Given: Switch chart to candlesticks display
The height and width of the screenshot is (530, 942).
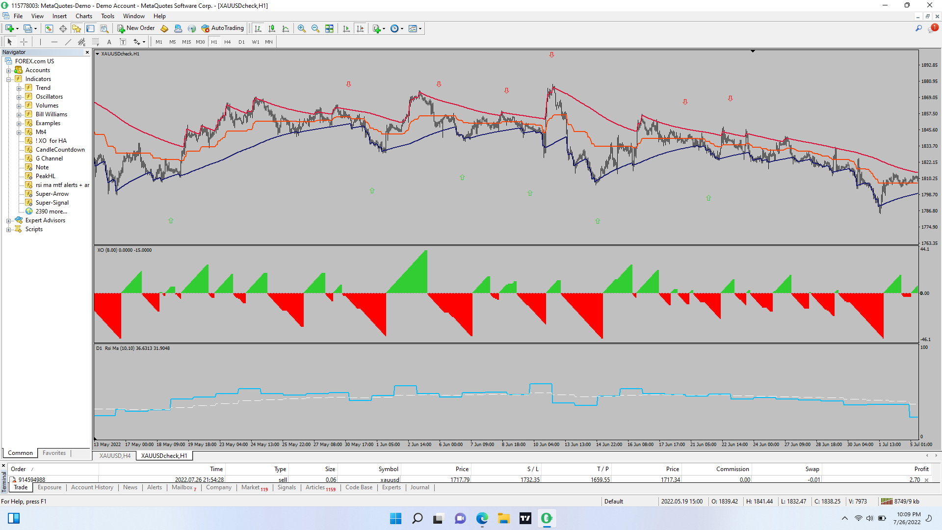Looking at the screenshot, I should click(272, 28).
